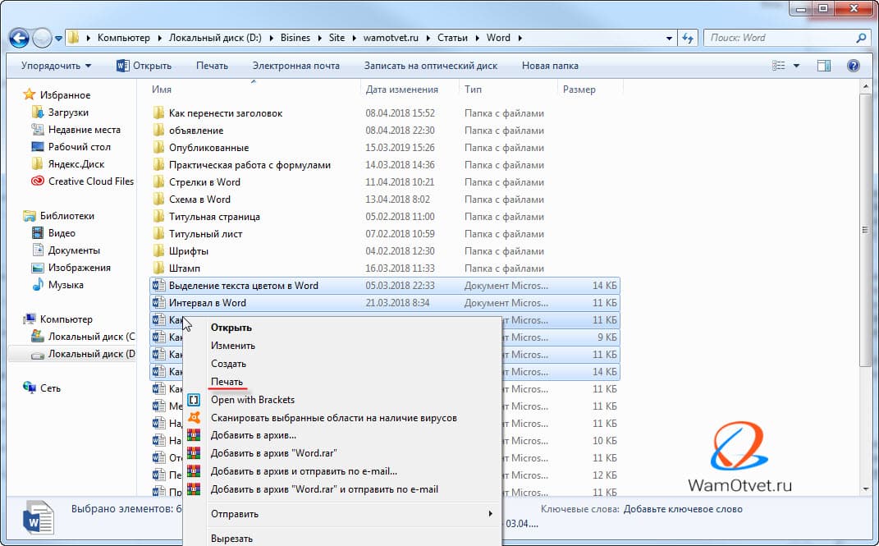Click Записать на оптический диск button
The height and width of the screenshot is (546, 879).
coord(431,66)
